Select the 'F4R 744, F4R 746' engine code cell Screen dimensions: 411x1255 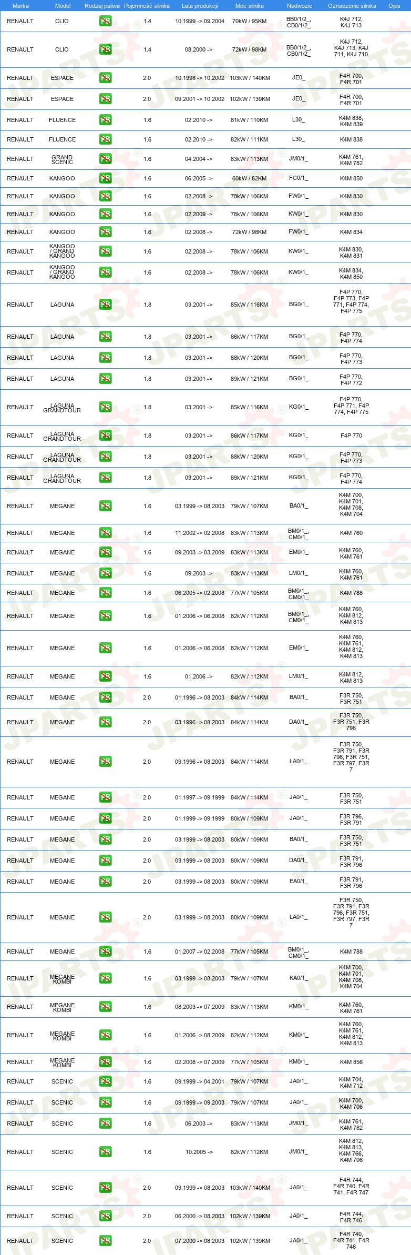click(x=351, y=1217)
